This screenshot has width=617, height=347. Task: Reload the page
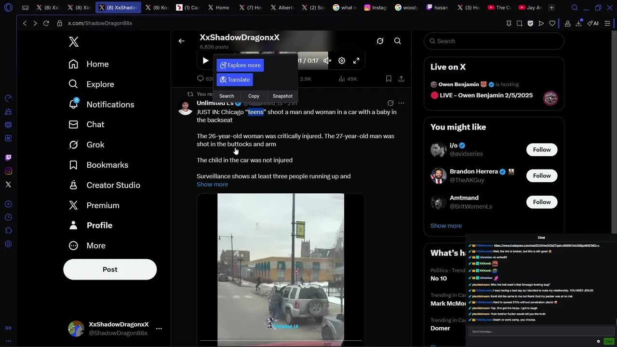tap(46, 23)
